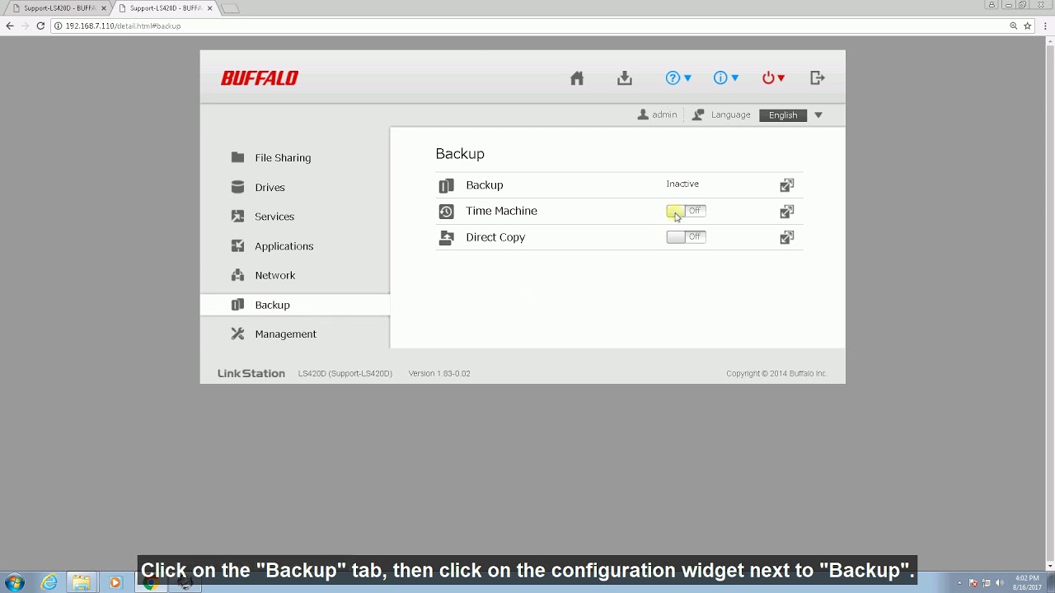Select the Backup sidebar tab
The image size is (1055, 593).
(295, 305)
